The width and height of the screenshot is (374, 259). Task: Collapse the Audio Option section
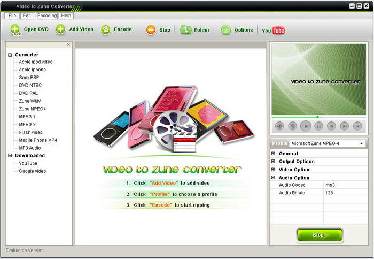pyautogui.click(x=274, y=178)
